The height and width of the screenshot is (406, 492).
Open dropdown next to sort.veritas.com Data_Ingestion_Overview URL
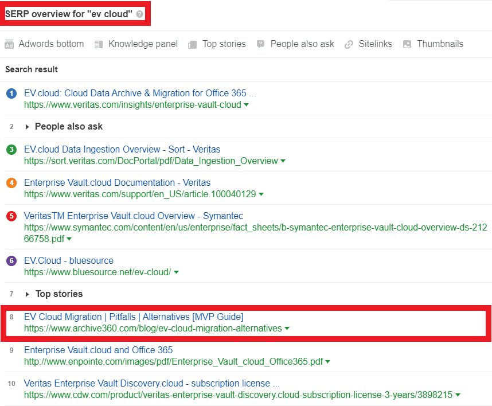coord(283,161)
